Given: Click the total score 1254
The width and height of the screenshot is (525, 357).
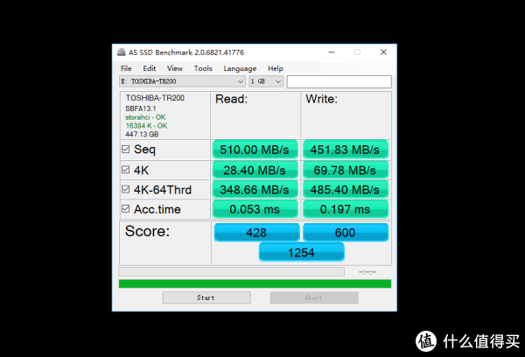Looking at the screenshot, I should point(301,252).
